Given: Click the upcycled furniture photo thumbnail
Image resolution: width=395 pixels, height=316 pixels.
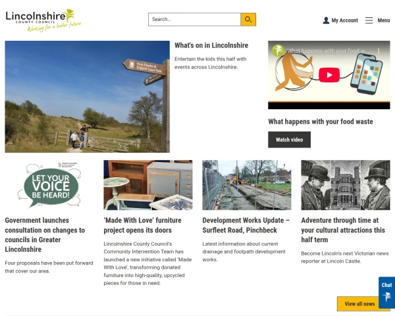Looking at the screenshot, I should 148,185.
